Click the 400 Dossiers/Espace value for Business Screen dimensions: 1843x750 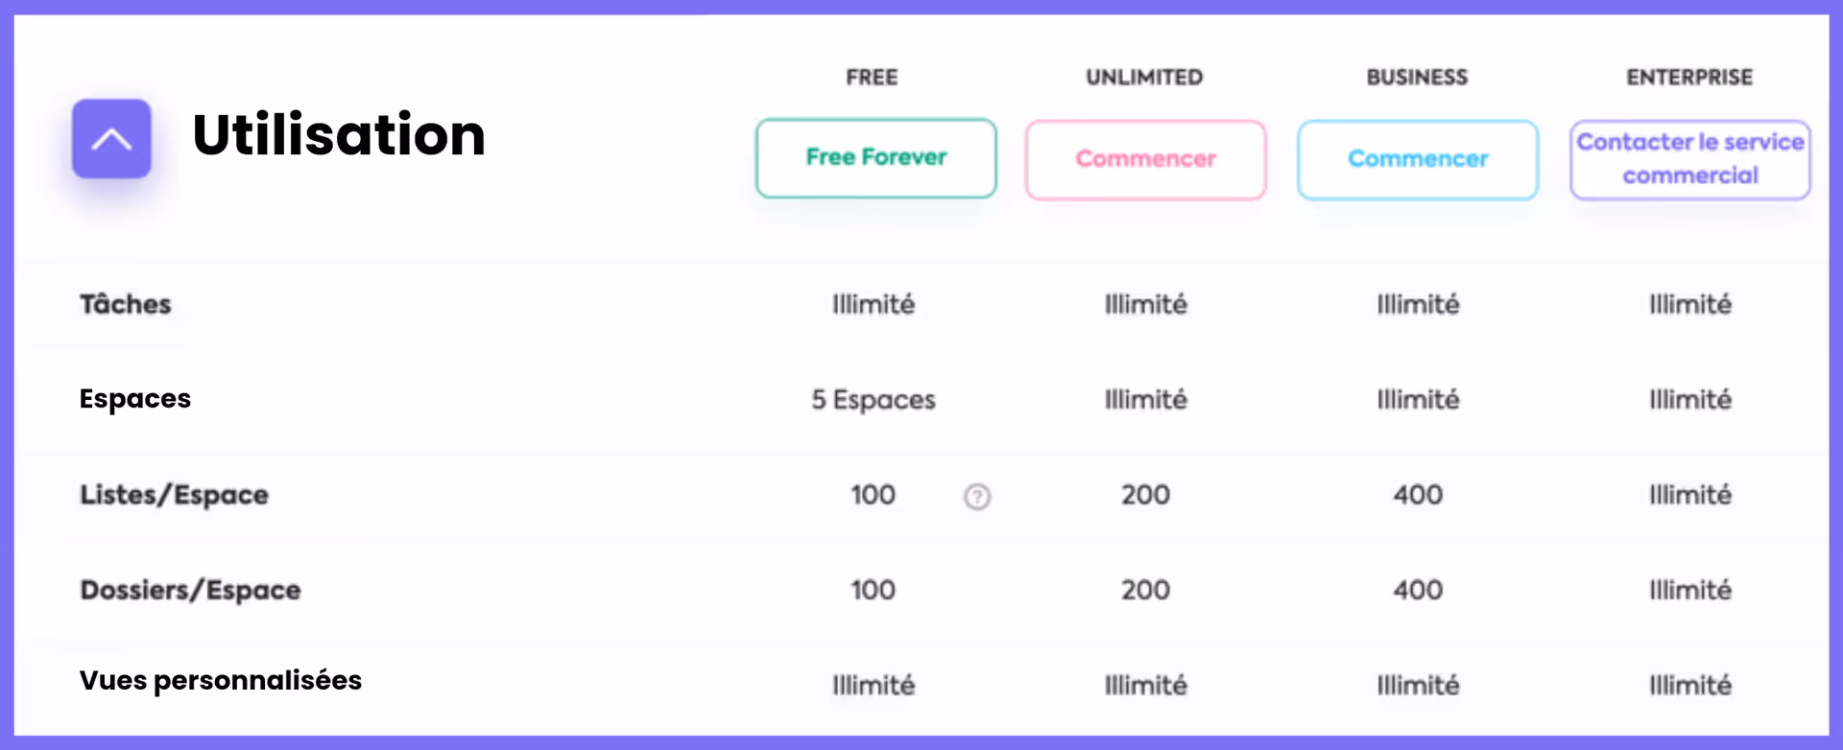(1418, 590)
